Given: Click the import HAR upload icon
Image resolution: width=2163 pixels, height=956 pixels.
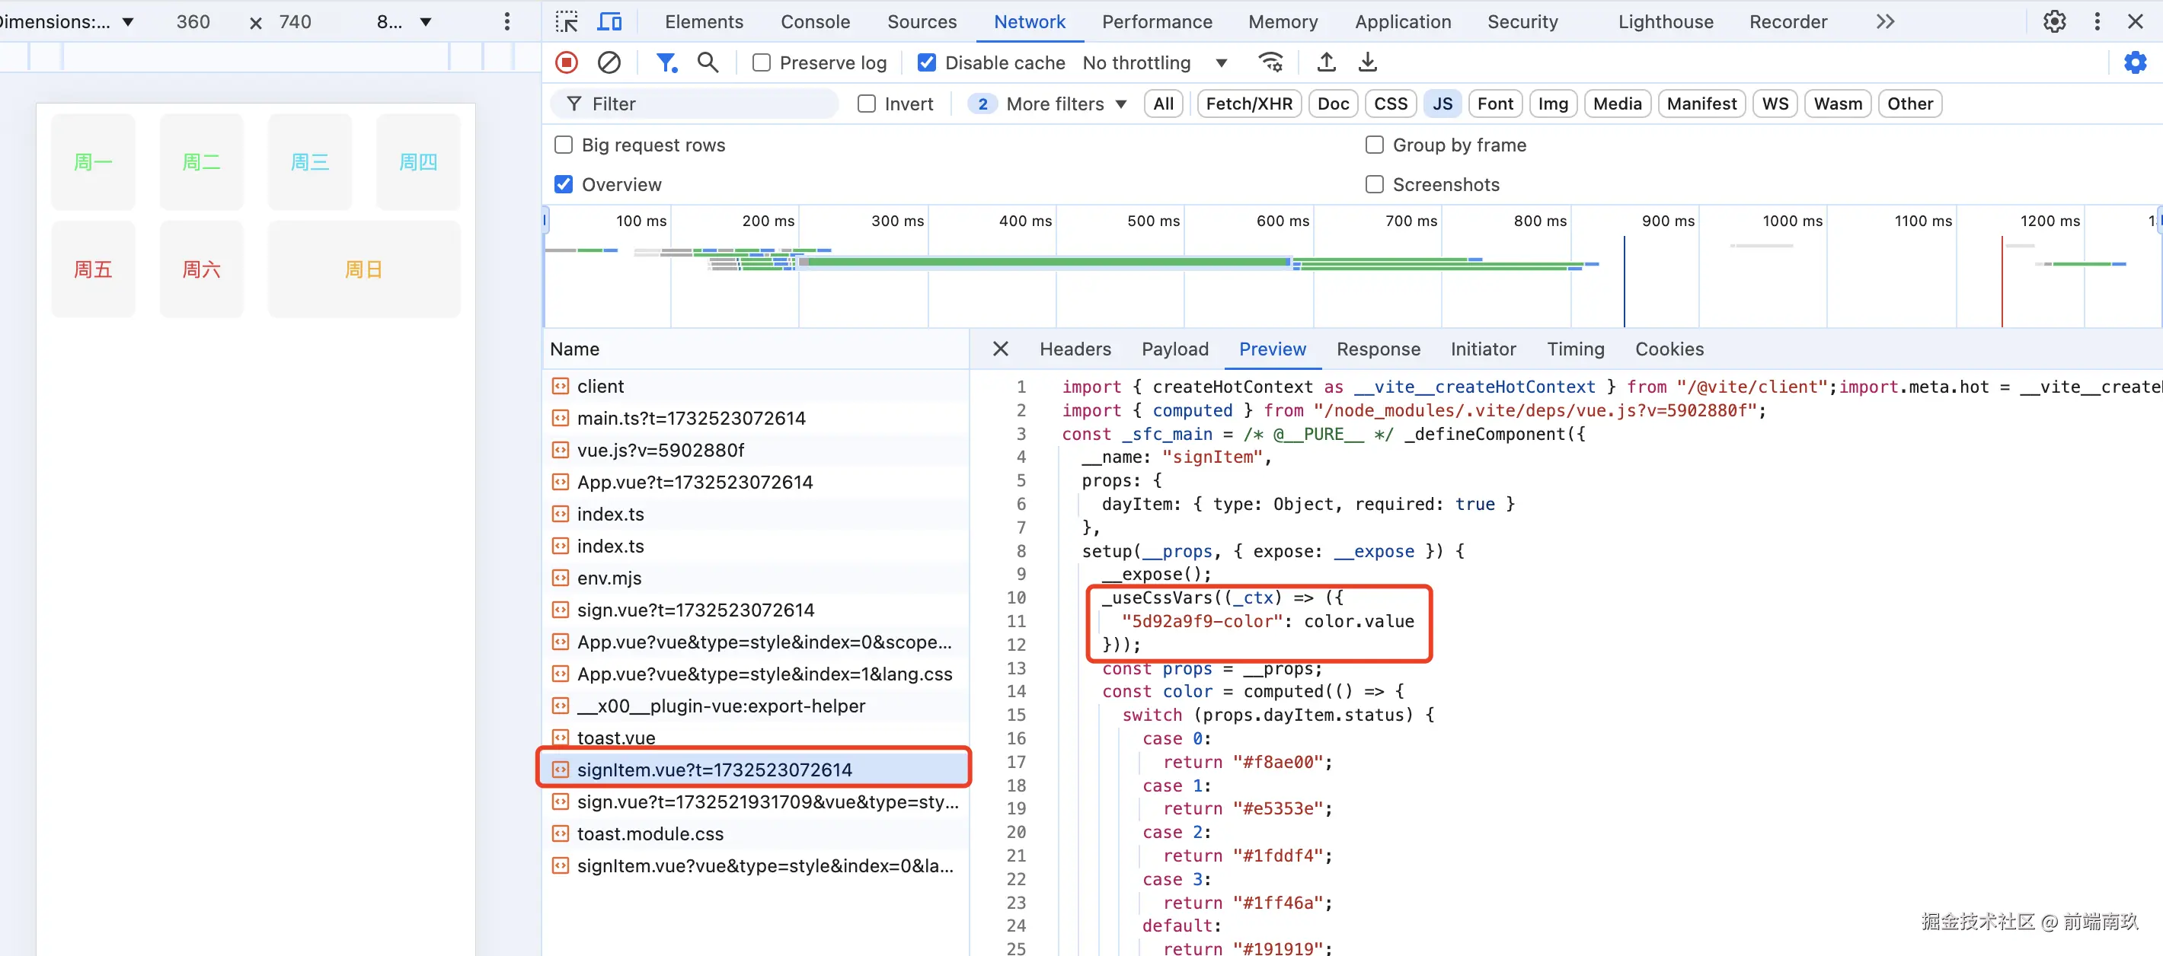Looking at the screenshot, I should pos(1326,63).
